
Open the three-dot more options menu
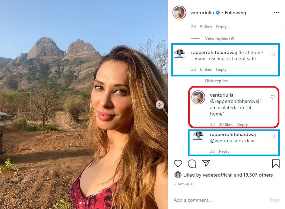pyautogui.click(x=277, y=13)
